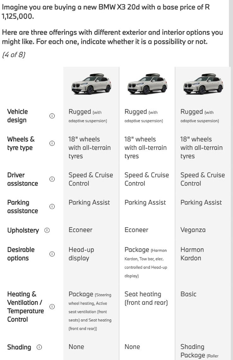Click the Heating & Ventilation info icon
Image resolution: width=233 pixels, height=360 pixels.
click(52, 306)
